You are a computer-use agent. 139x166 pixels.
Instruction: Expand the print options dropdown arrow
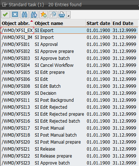pyautogui.click(x=68, y=15)
